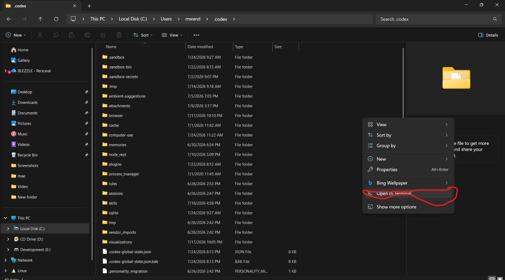Click This PC breadcrumb segment
The height and width of the screenshot is (280, 505).
(x=98, y=19)
